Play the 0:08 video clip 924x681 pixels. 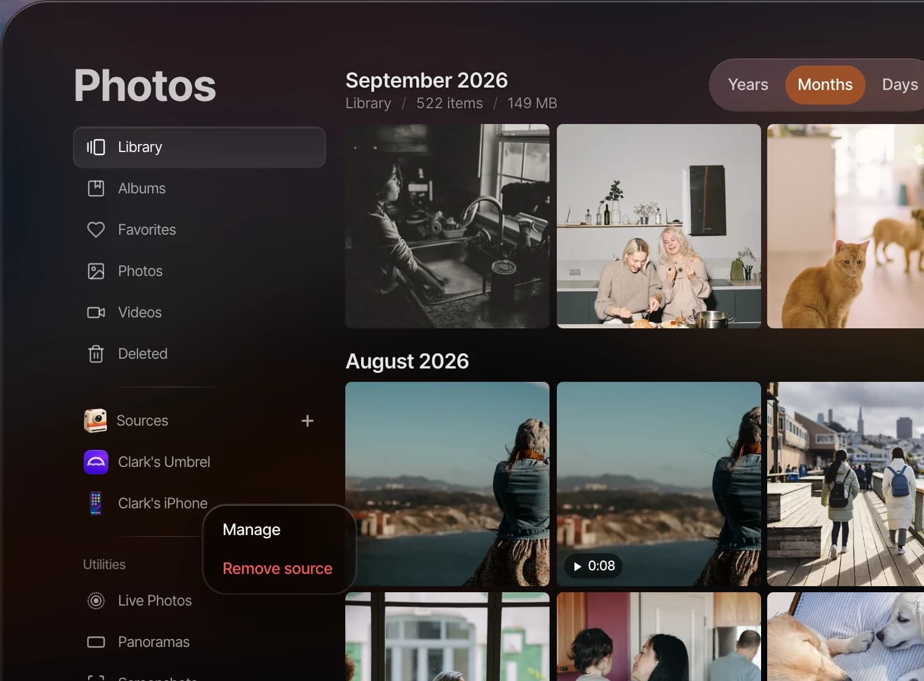click(594, 566)
